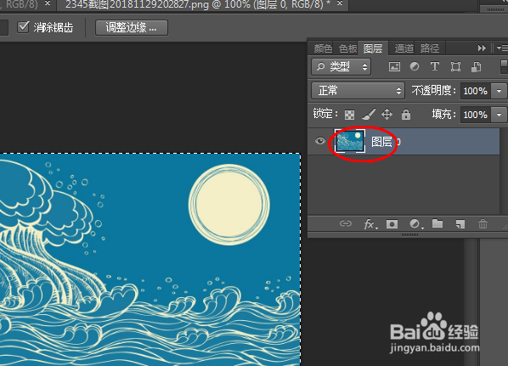Click the 不透明度 opacity value field
Screen dimensions: 508x366
[475, 91]
